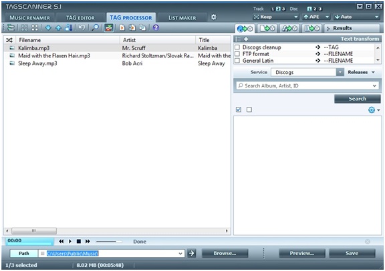The height and width of the screenshot is (271, 385).
Task: Click the go arrow next to path
Action: [192, 253]
